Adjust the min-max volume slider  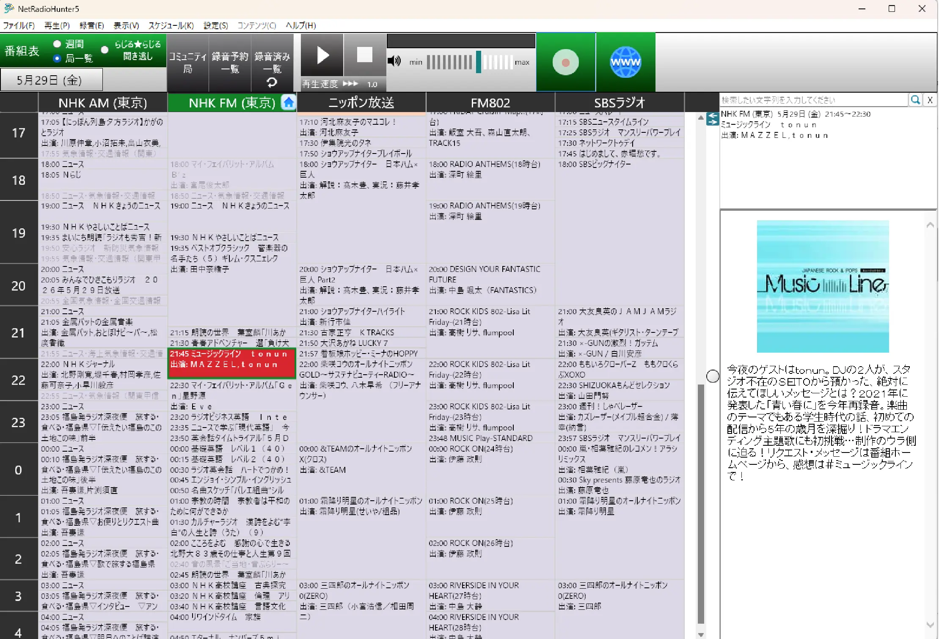pos(470,62)
